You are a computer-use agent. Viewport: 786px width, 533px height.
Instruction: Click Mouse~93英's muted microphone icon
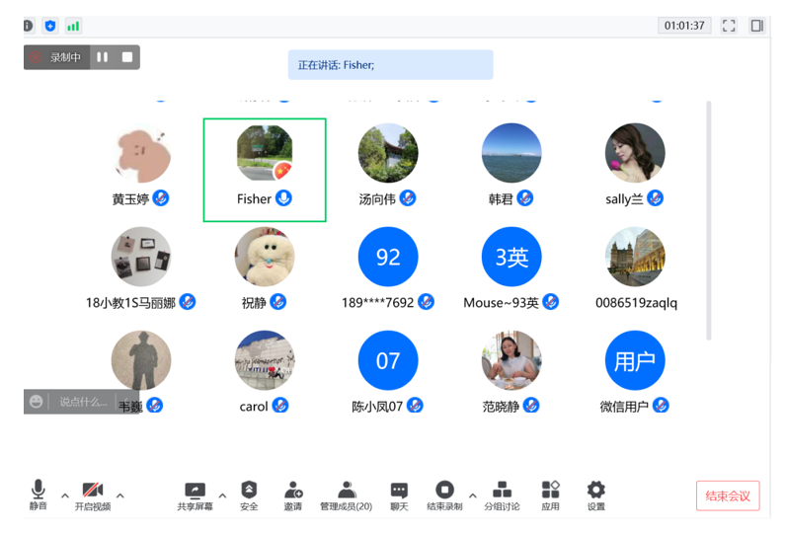[550, 302]
